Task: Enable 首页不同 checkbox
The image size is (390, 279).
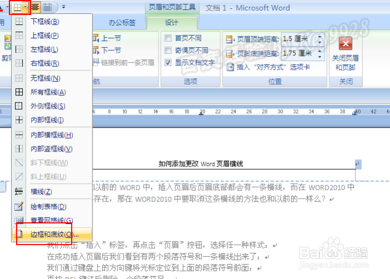Action: [x=168, y=38]
